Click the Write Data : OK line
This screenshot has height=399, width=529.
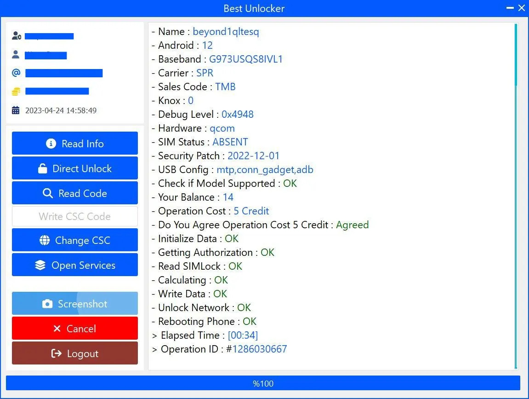(189, 294)
